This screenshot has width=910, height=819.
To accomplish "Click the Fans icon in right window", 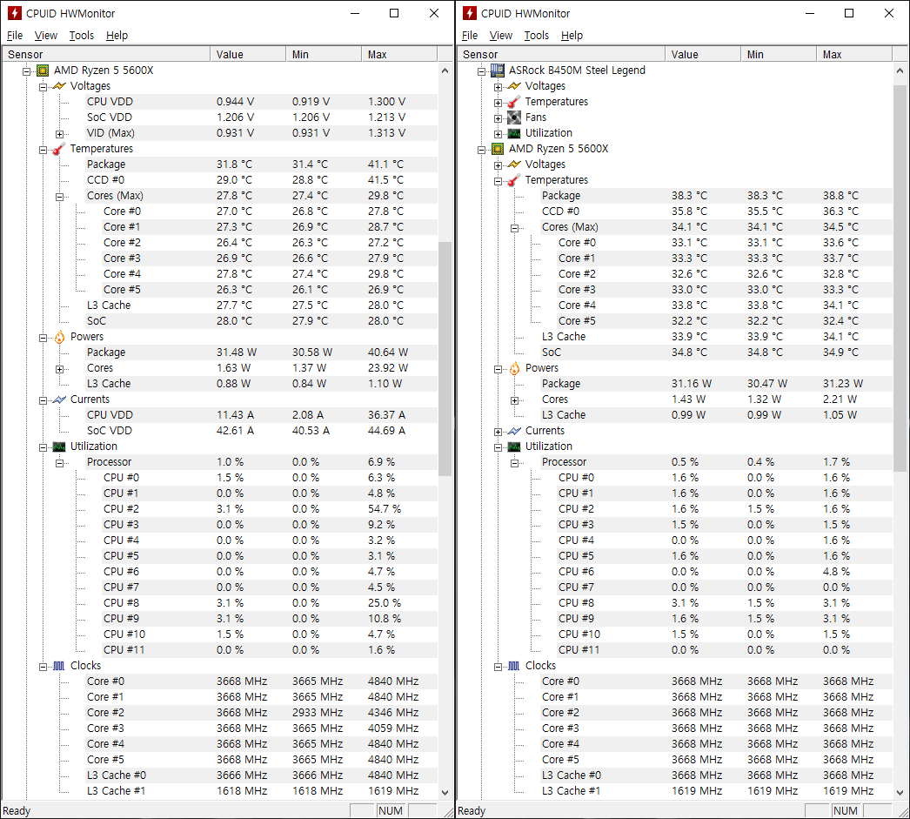I will (514, 117).
